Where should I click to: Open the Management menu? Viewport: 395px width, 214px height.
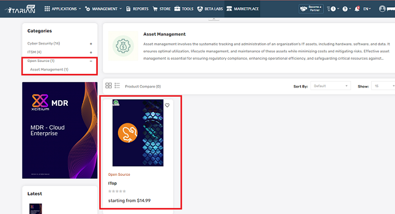click(103, 9)
